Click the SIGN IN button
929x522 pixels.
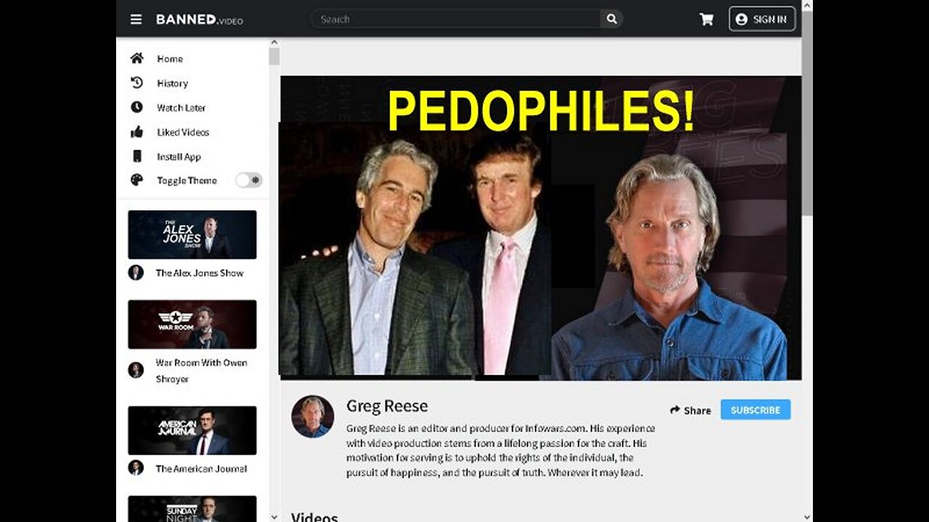(x=762, y=20)
